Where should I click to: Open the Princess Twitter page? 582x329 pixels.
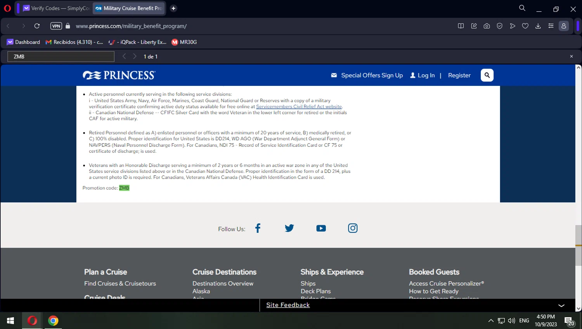pyautogui.click(x=289, y=228)
